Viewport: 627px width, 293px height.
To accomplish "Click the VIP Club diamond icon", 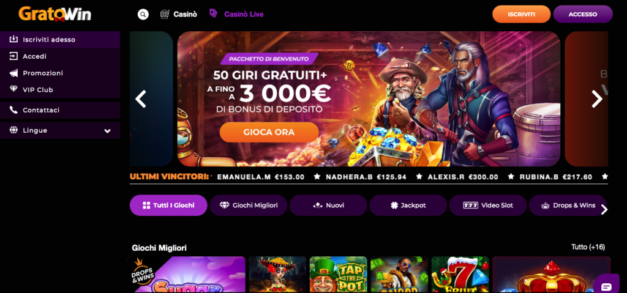I will pos(13,89).
